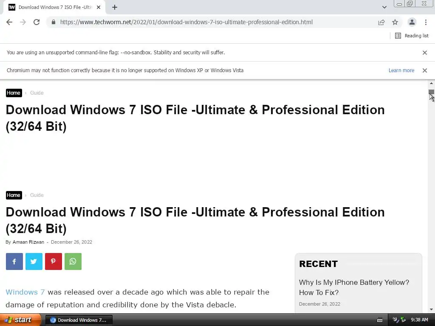View site information via the lock icon
Image resolution: width=435 pixels, height=326 pixels.
(54, 22)
